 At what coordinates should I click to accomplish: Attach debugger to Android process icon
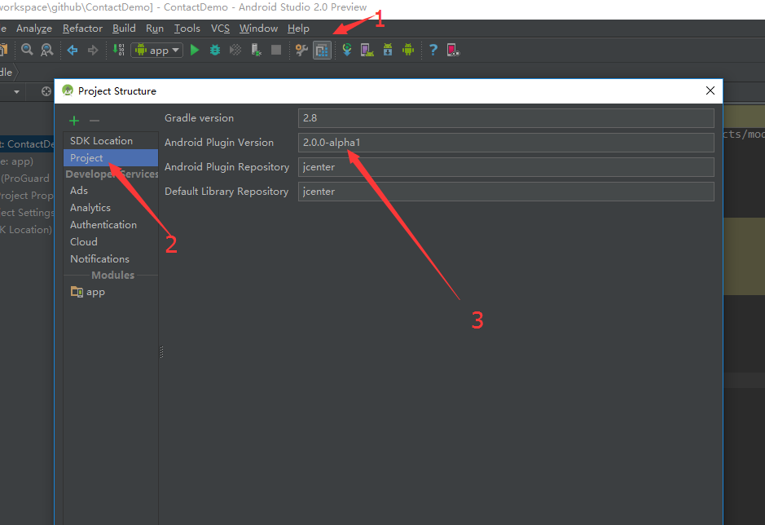click(x=256, y=50)
